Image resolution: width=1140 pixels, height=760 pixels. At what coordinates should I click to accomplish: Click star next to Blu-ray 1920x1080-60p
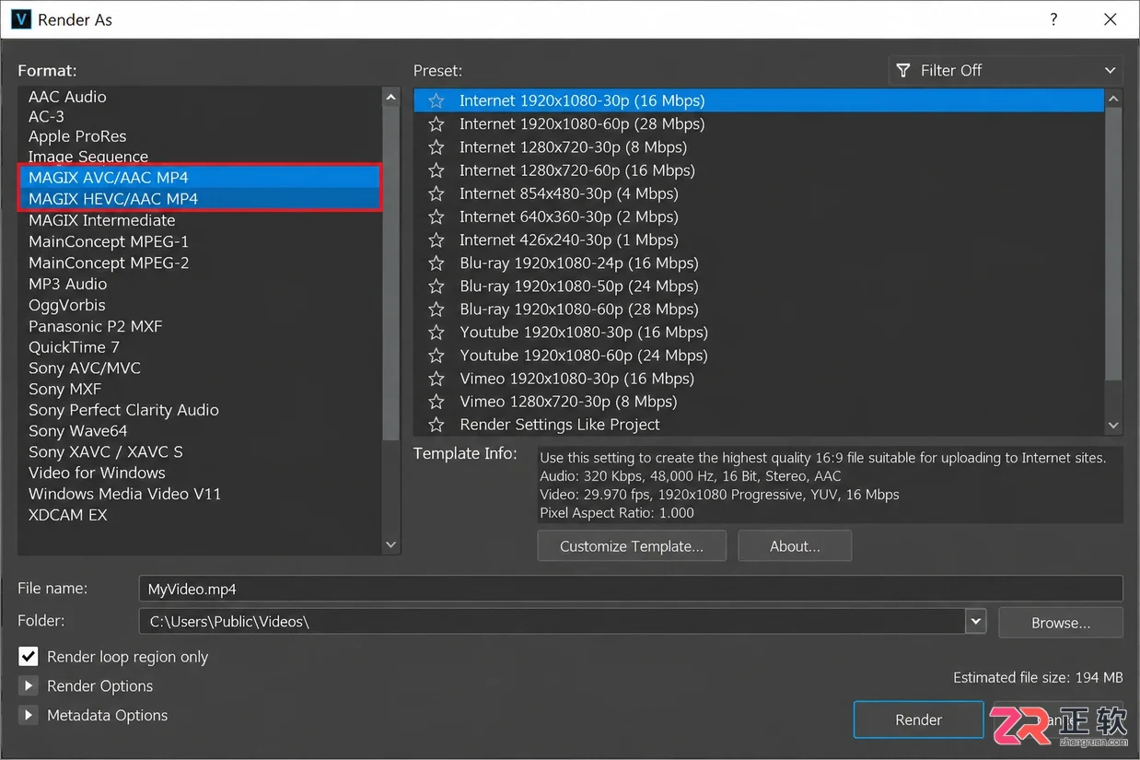point(436,309)
